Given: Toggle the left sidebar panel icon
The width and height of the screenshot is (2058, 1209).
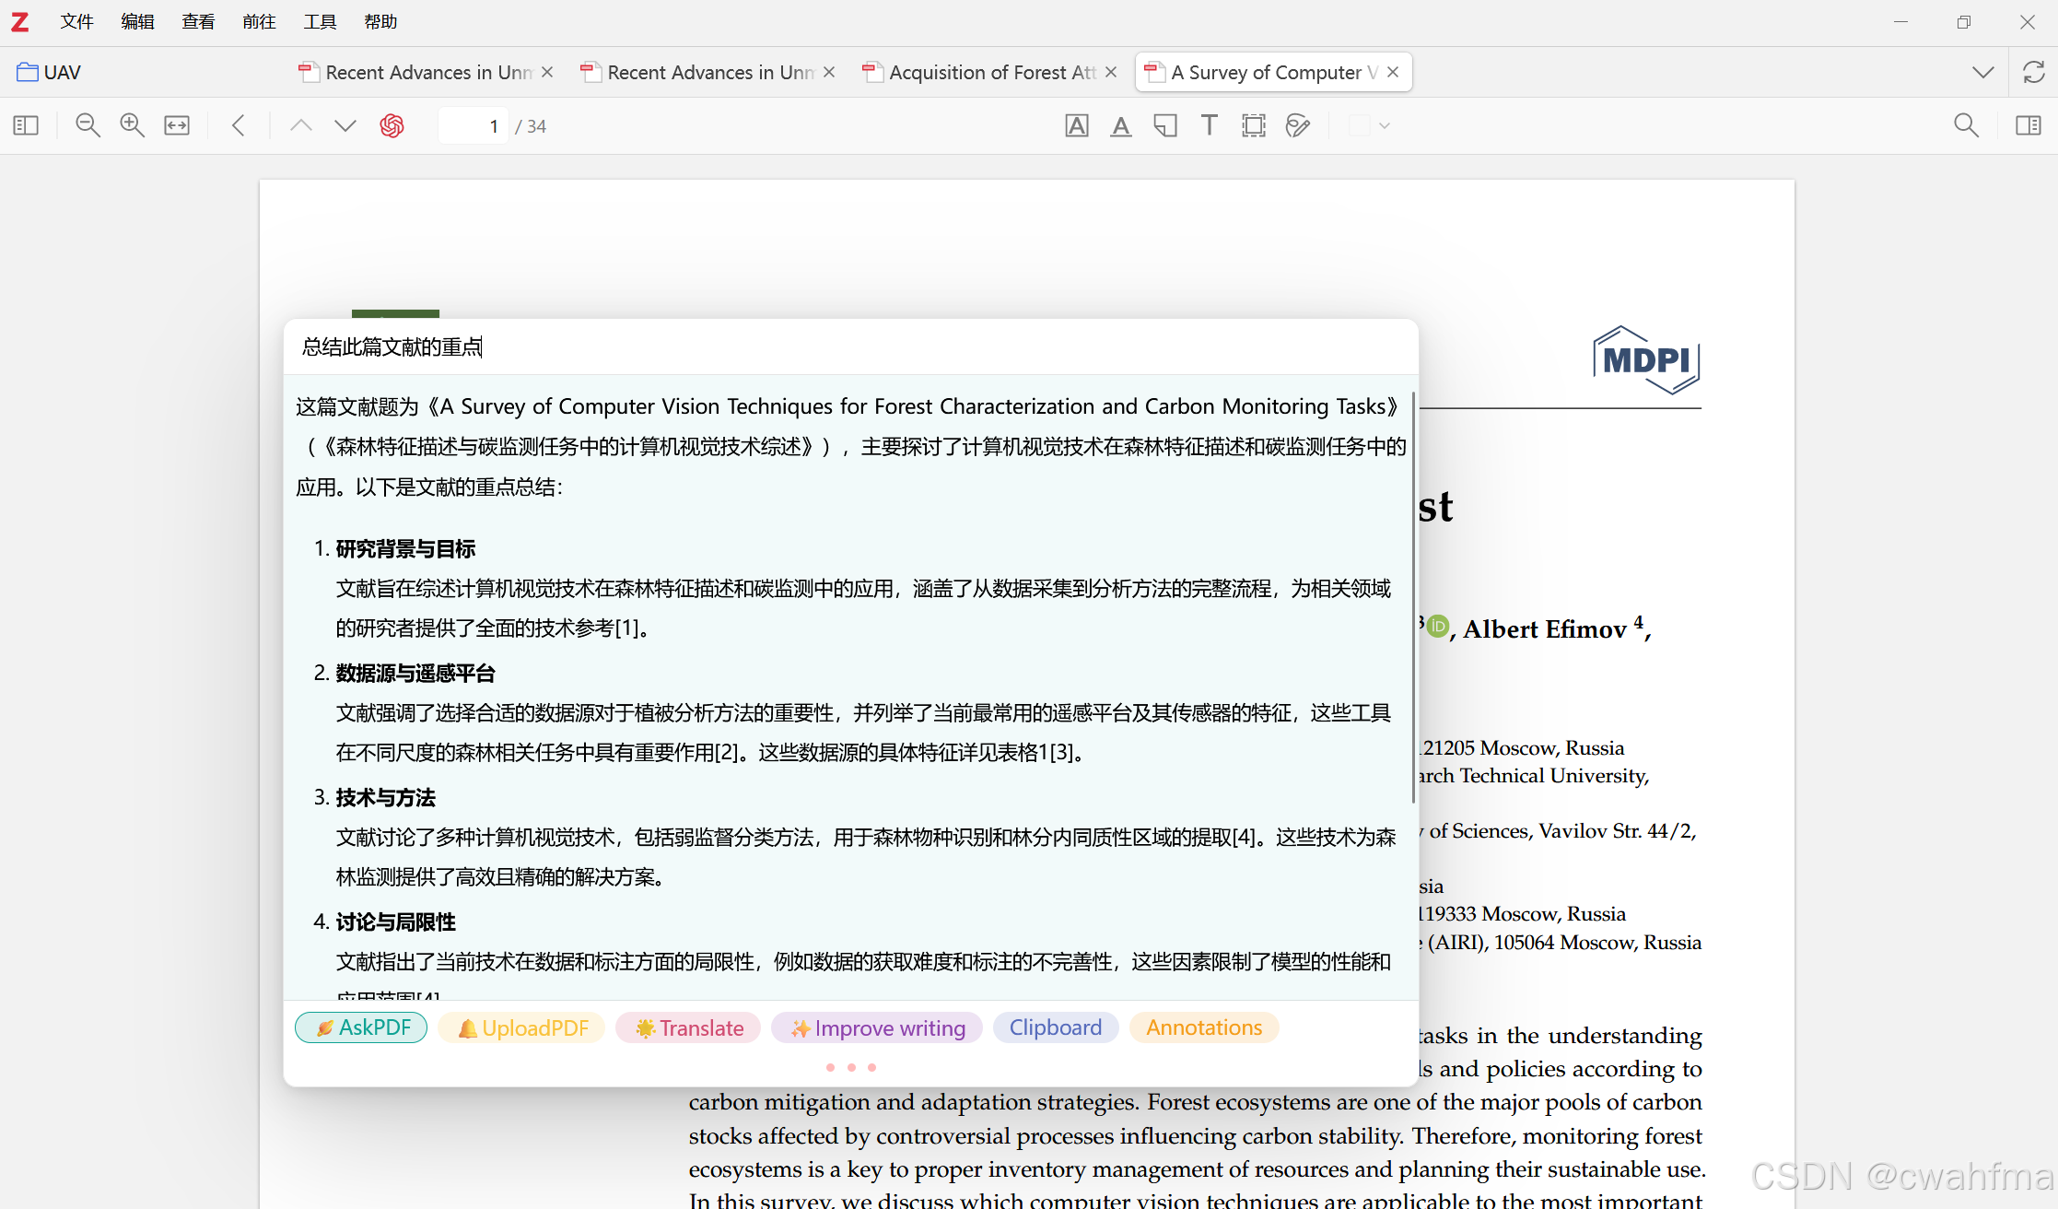Looking at the screenshot, I should tap(26, 125).
